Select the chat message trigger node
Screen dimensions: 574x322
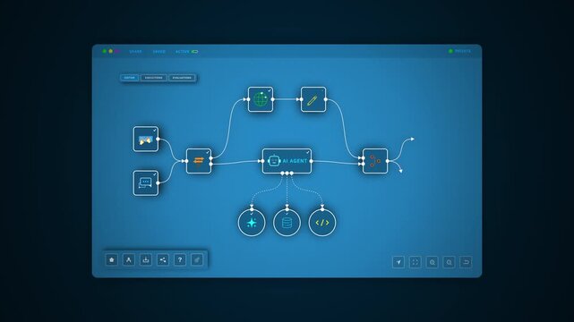click(146, 182)
